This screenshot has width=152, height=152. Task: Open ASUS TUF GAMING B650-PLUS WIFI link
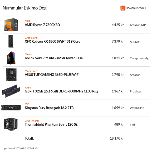[52, 75]
